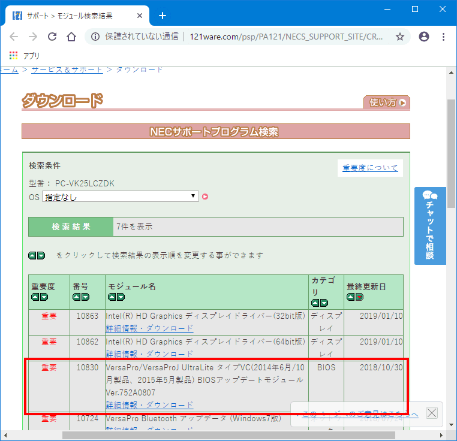Sort 番号 column descending
Viewport: 457px width, 441px height.
85,297
